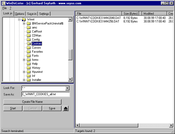The width and height of the screenshot is (175, 134).
Task: Click the eject icon button beside Save
Action: coord(66,108)
